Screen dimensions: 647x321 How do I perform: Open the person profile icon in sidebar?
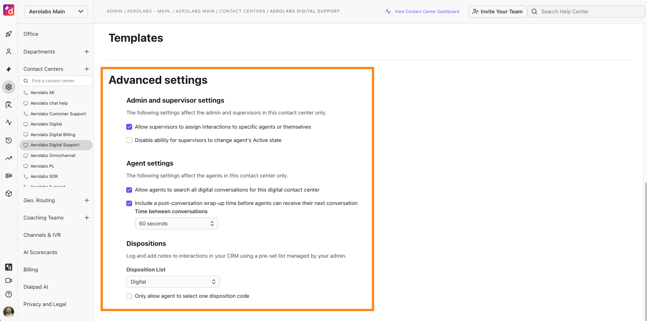coord(9,52)
